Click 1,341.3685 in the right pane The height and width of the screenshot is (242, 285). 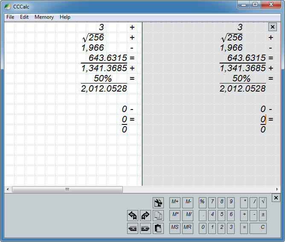click(243, 68)
